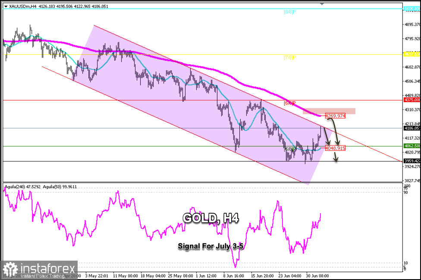Open the XAUUSDm chart dropdown triangle
Screen dimensions: 421x280
click(x=6, y=6)
